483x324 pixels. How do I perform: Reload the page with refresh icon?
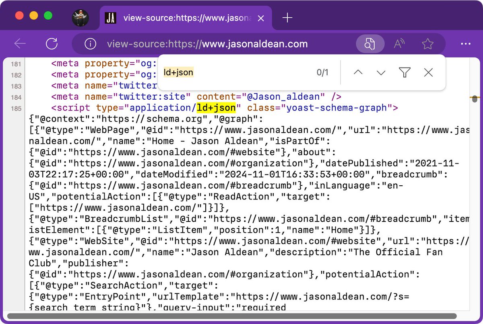(52, 44)
